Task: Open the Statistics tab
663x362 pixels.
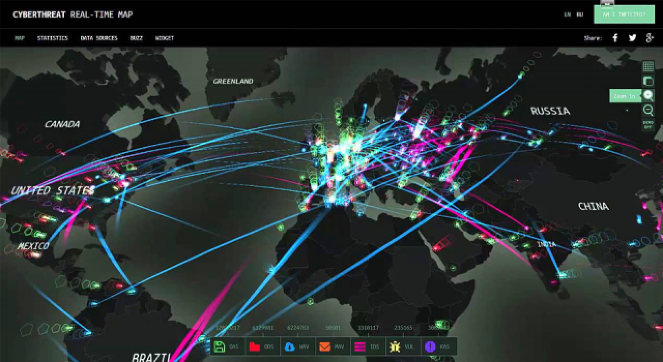Action: click(x=52, y=38)
